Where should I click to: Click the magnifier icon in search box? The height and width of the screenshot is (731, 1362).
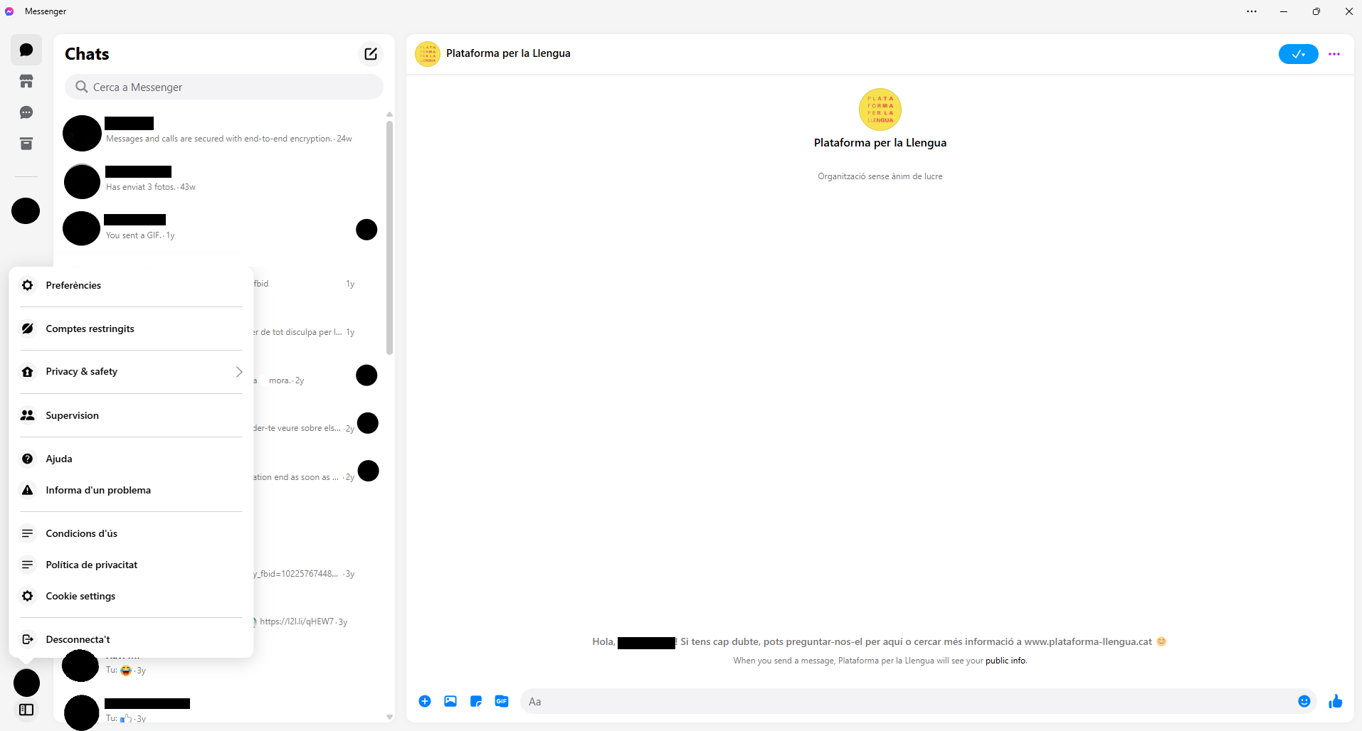coord(82,87)
